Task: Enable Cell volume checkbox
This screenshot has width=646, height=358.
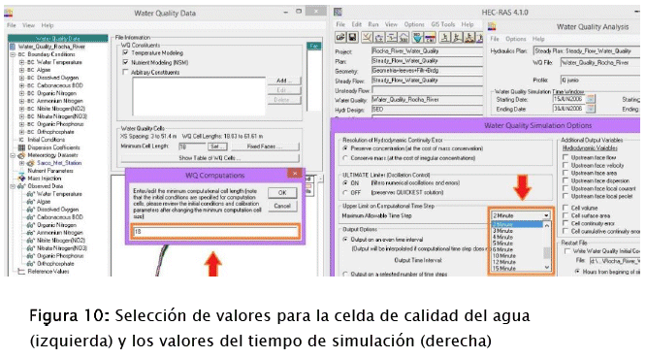Action: point(565,208)
